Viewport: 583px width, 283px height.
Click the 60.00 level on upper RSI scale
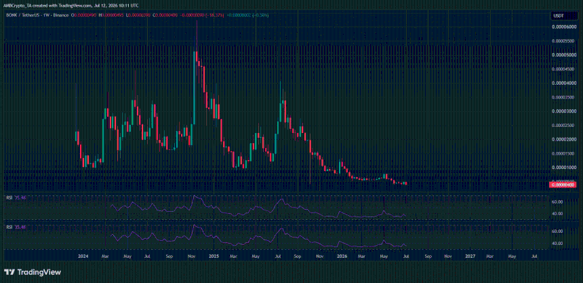[x=557, y=202]
